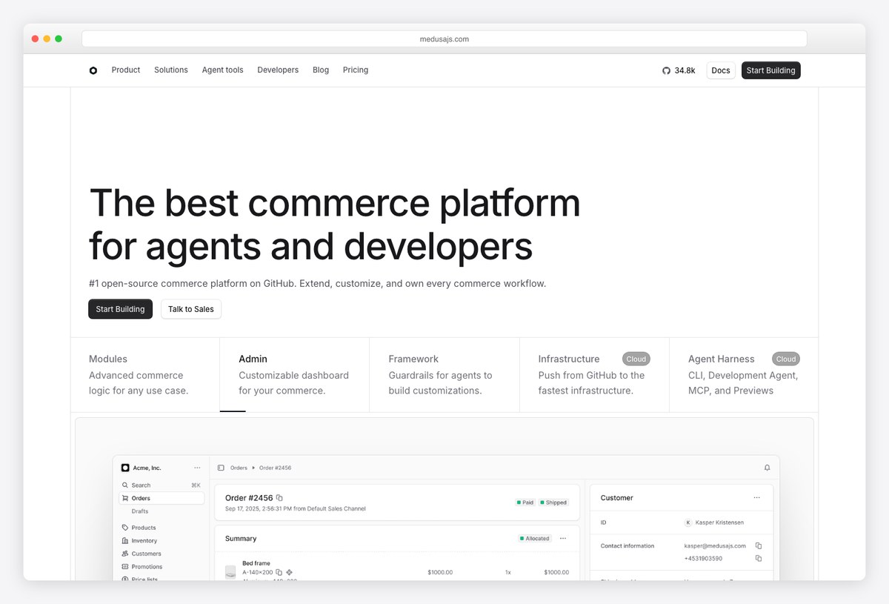Screen dimensions: 889x604
Task: Click the 34.8k GitHub star count
Action: 685,70
